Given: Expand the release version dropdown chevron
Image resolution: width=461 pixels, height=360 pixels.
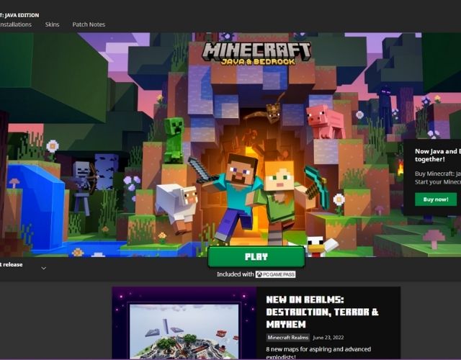Looking at the screenshot, I should pos(44,268).
